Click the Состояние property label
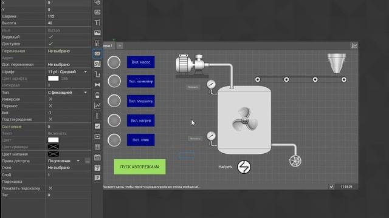The width and height of the screenshot is (389, 218). pos(12,127)
